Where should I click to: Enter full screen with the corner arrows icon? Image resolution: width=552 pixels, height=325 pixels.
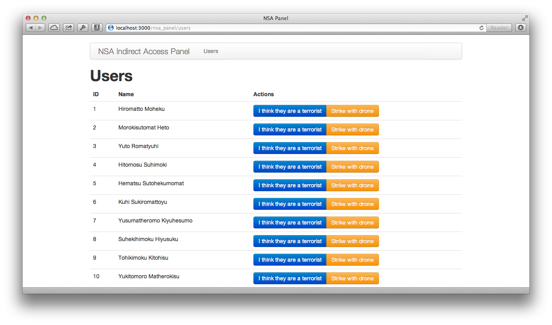(x=525, y=18)
